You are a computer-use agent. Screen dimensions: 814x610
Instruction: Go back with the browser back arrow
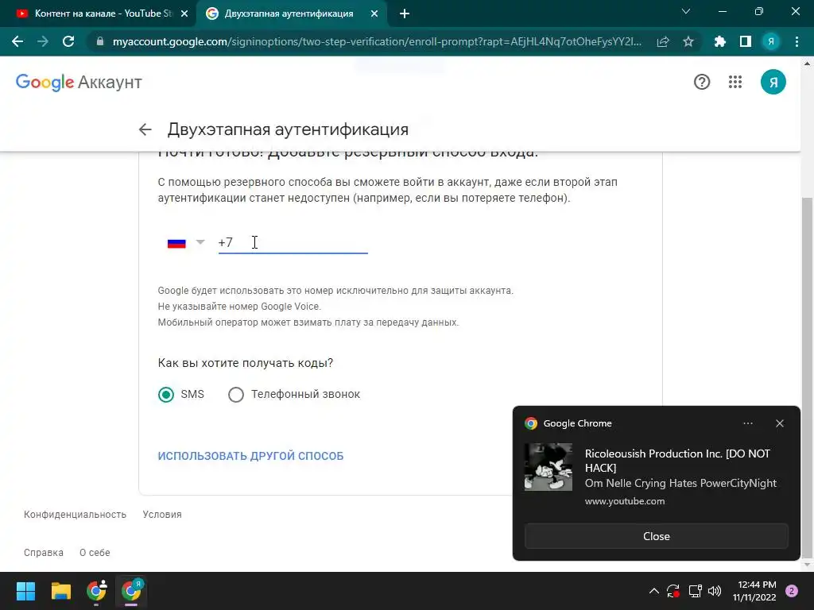(x=17, y=41)
